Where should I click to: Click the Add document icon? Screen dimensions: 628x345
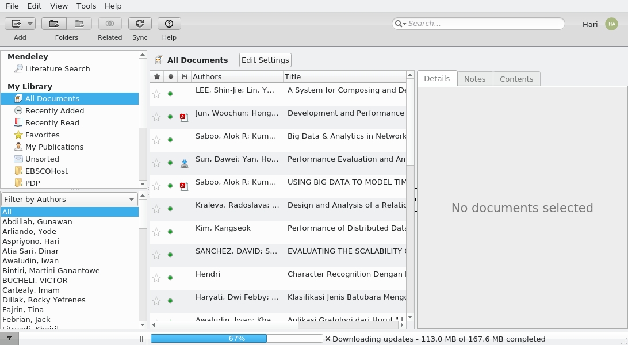[x=16, y=23]
